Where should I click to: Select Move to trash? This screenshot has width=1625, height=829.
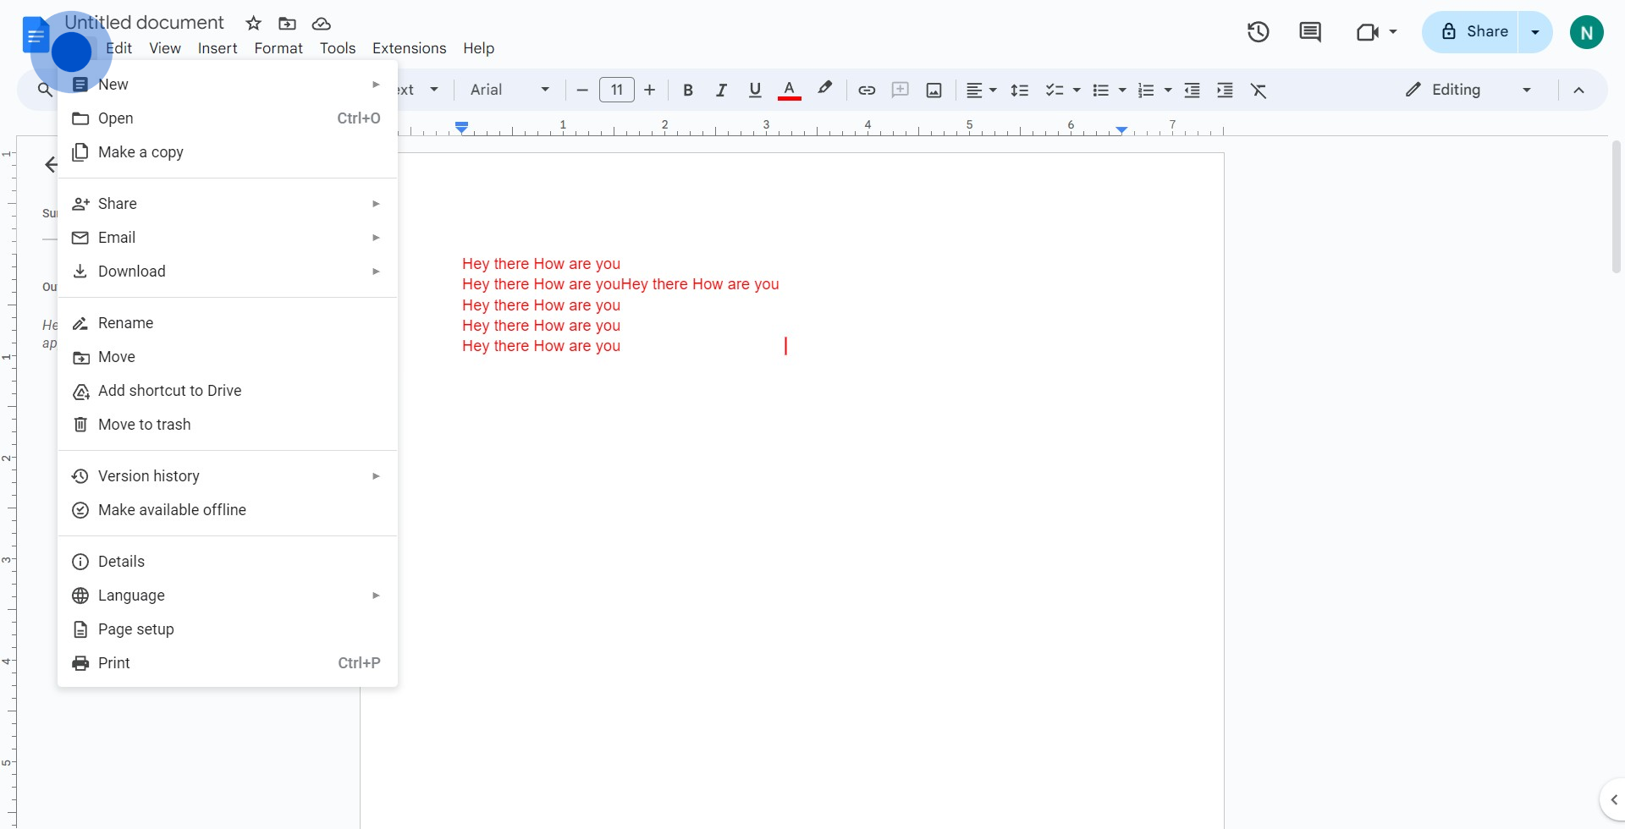228,425
